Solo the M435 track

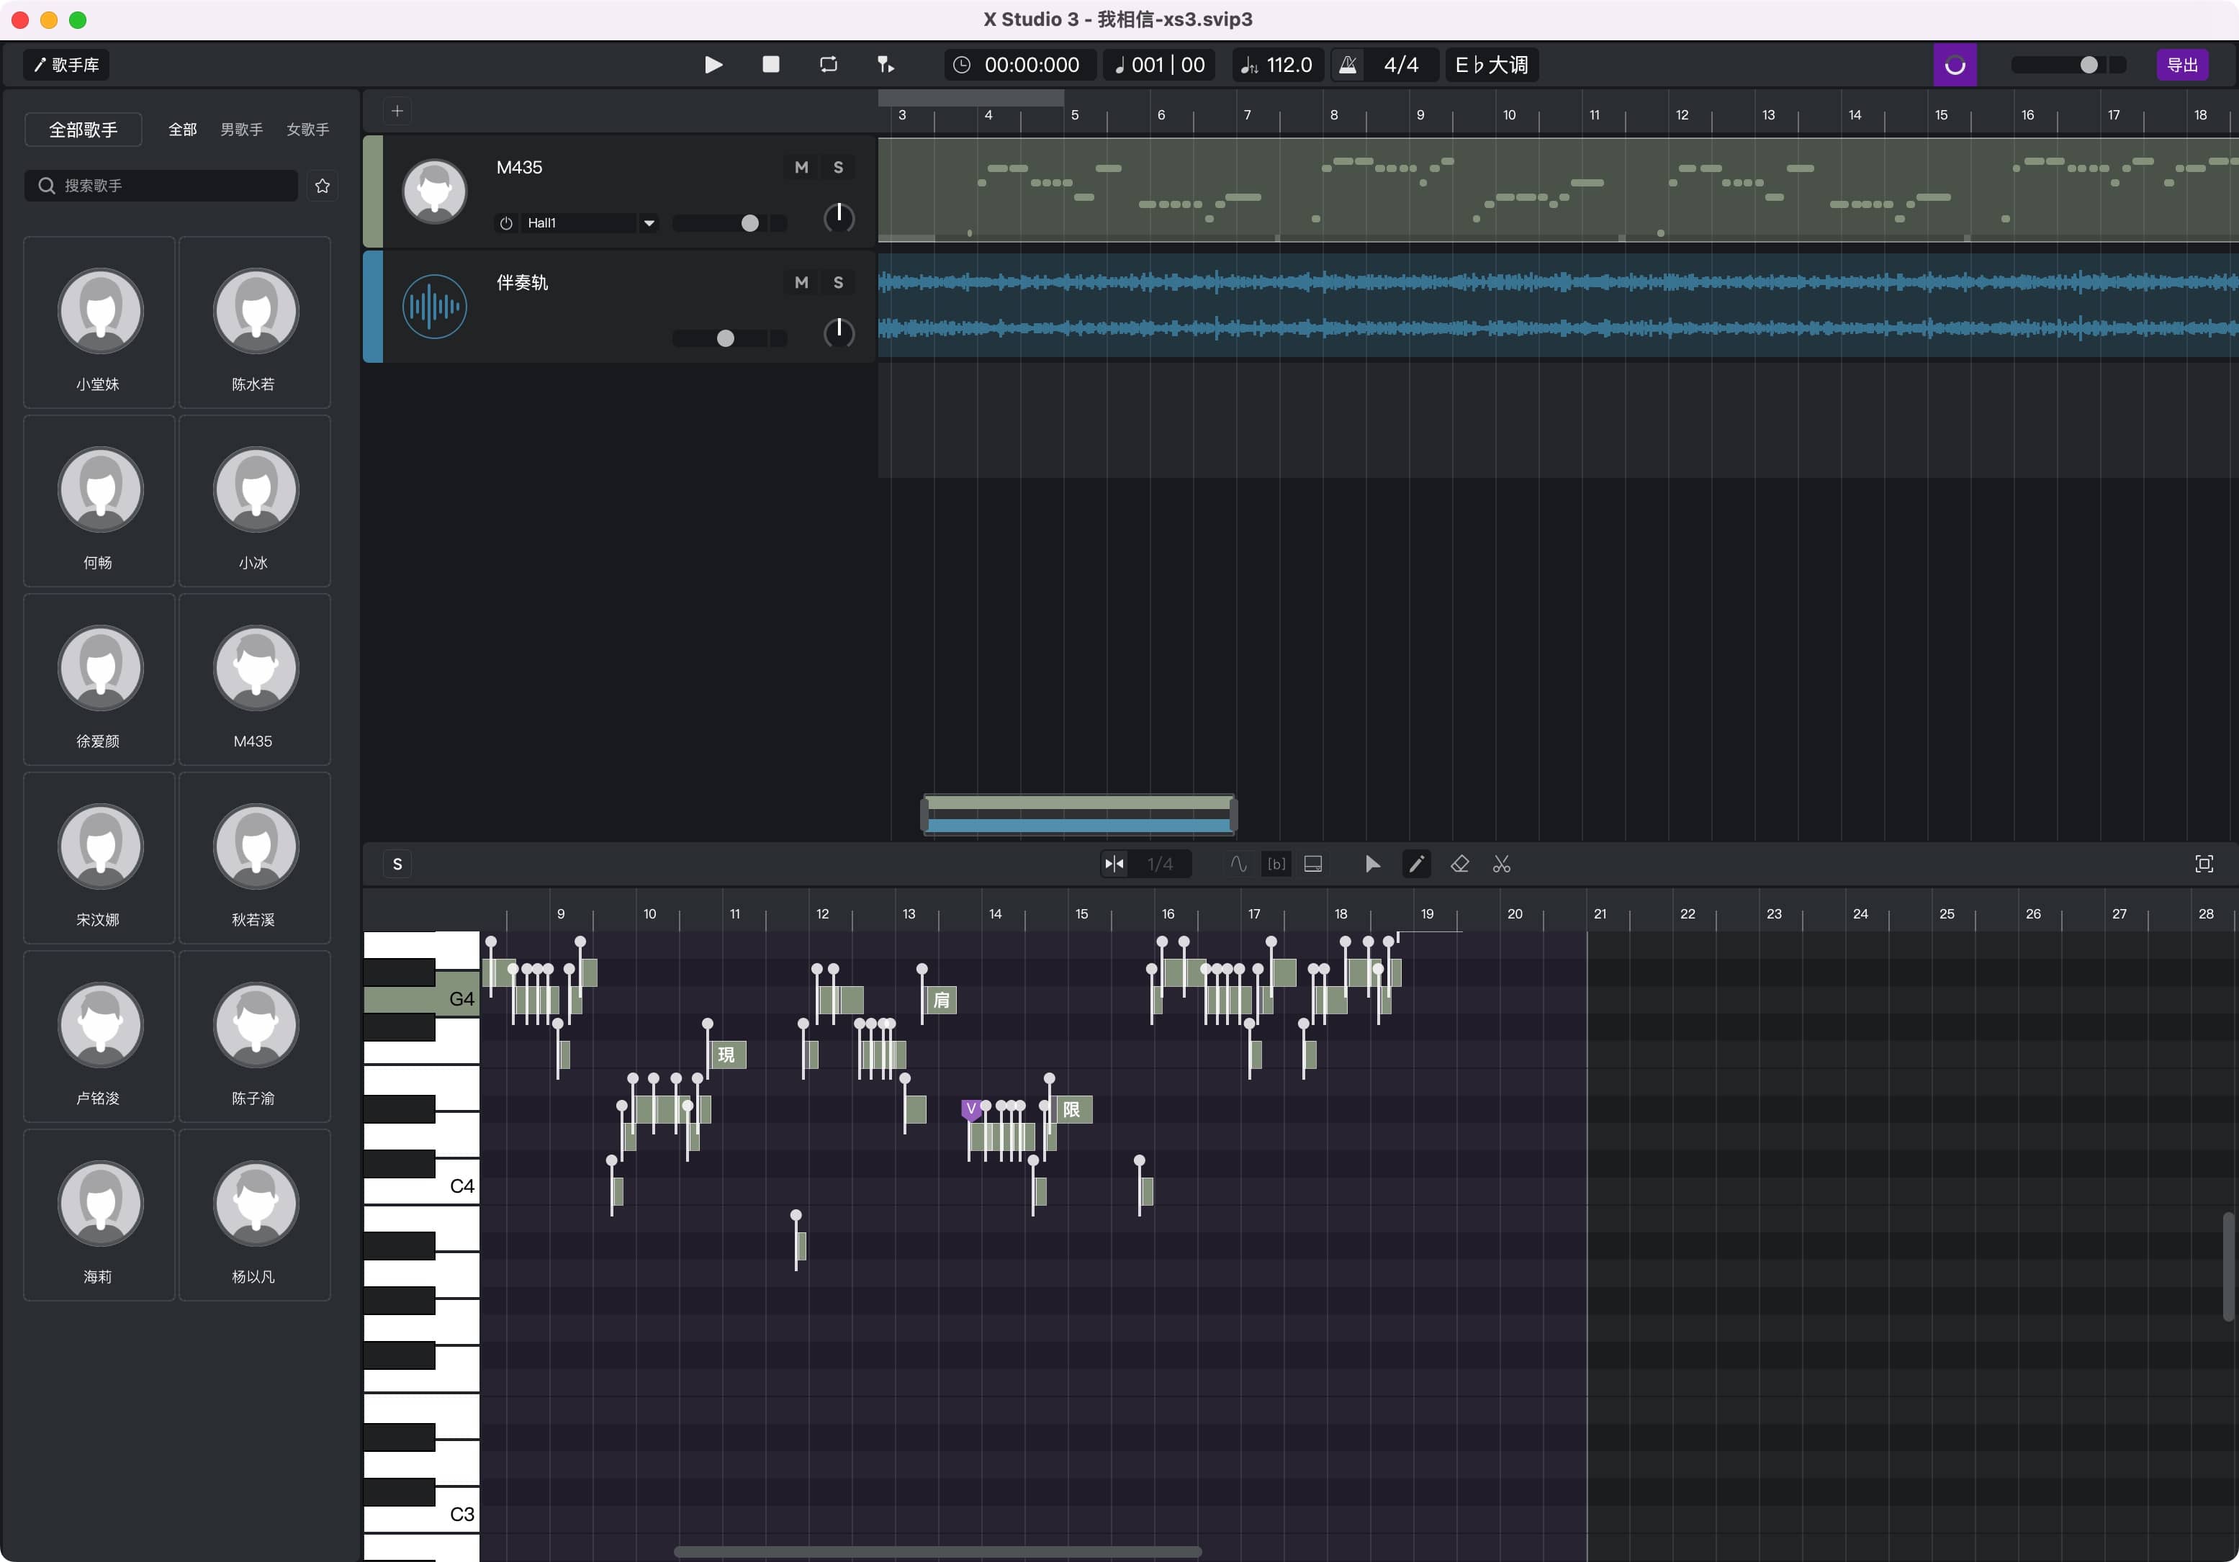tap(838, 167)
